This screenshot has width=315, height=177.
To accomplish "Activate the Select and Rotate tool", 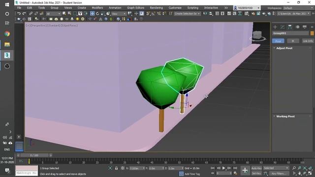I will 97,13.
